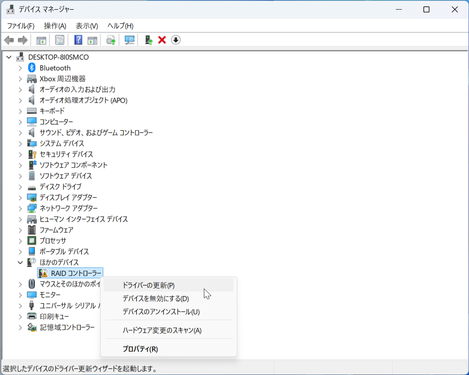Click the Bluetooth icon in the tree

coord(32,68)
